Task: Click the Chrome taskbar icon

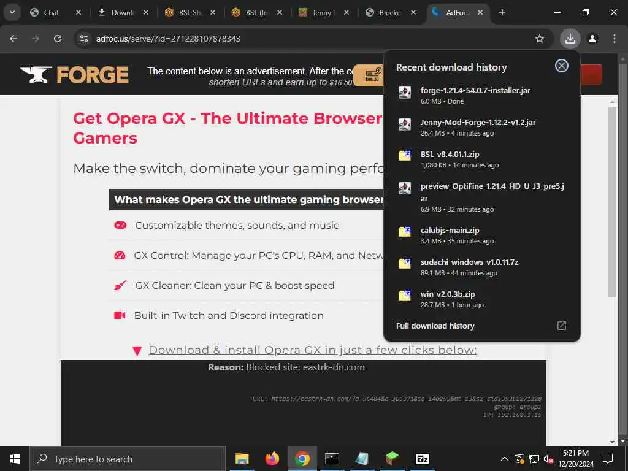Action: tap(302, 459)
